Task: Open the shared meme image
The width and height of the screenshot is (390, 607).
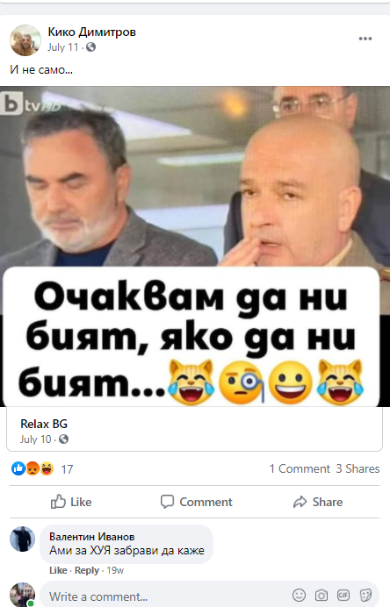Action: [x=195, y=246]
